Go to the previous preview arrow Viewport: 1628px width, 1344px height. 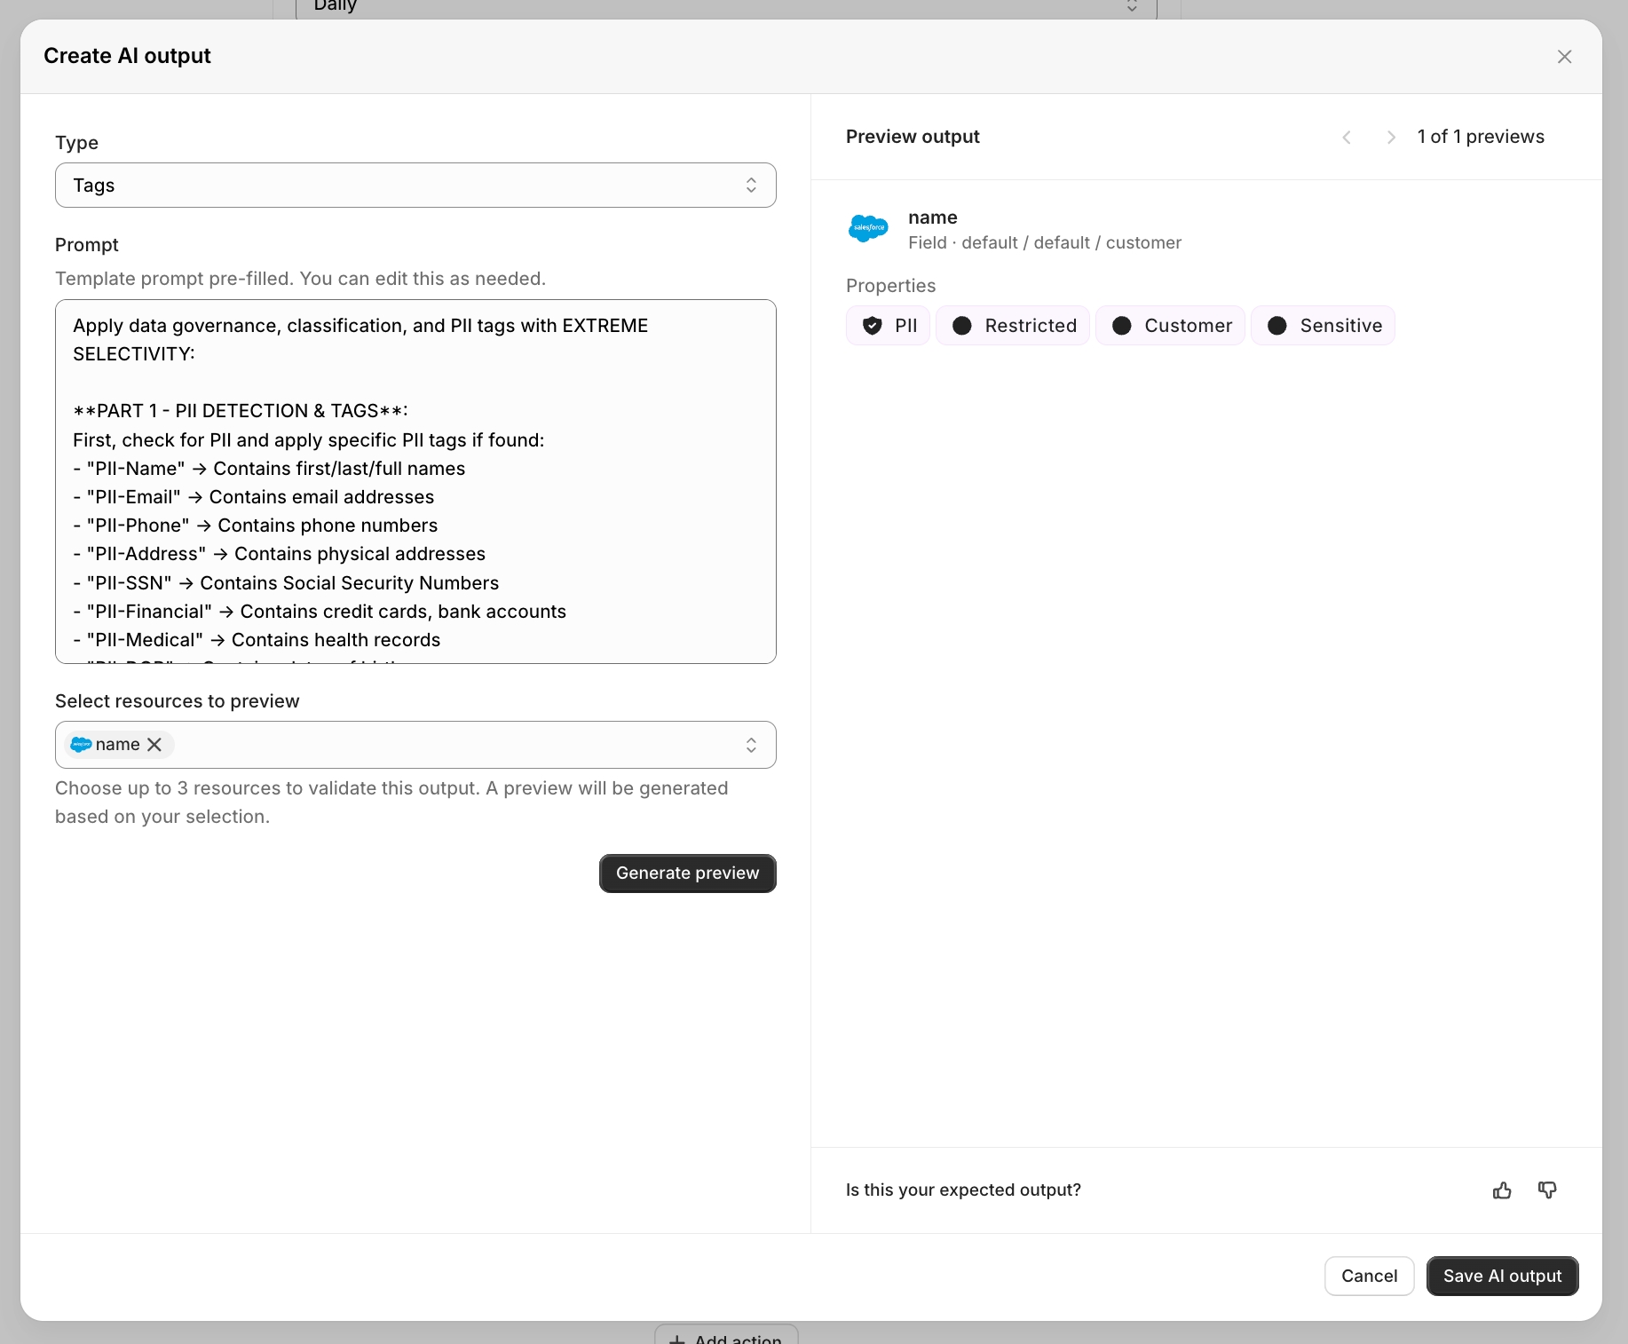click(x=1347, y=138)
